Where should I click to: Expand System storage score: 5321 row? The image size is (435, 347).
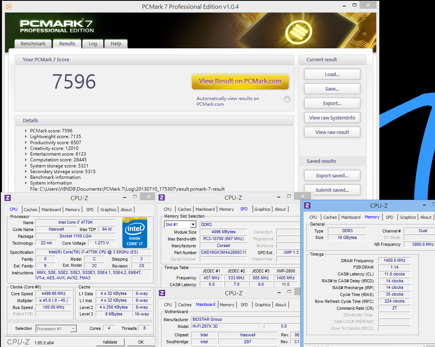26,166
